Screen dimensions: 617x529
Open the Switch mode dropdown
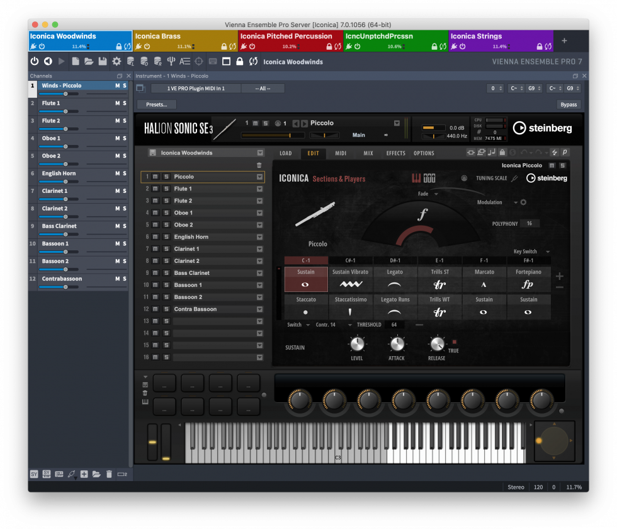point(298,325)
